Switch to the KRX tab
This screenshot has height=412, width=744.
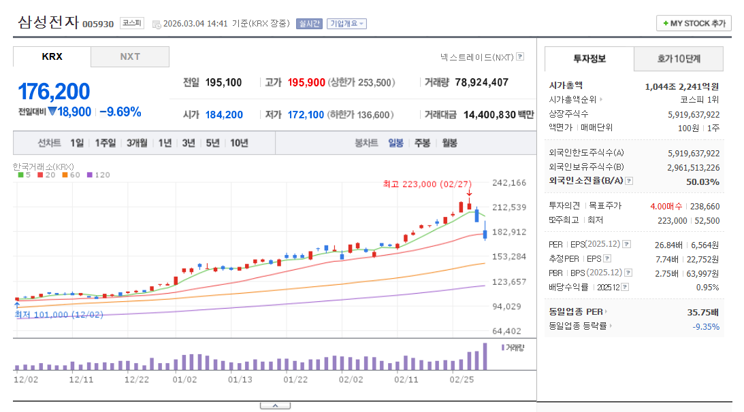pos(52,56)
